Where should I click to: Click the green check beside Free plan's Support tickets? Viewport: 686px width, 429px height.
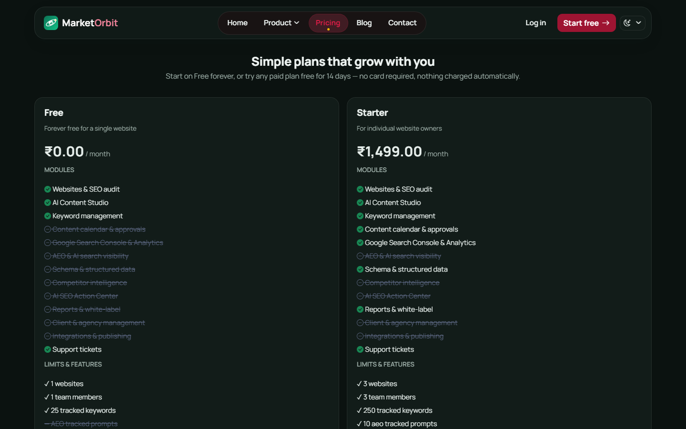coord(48,349)
